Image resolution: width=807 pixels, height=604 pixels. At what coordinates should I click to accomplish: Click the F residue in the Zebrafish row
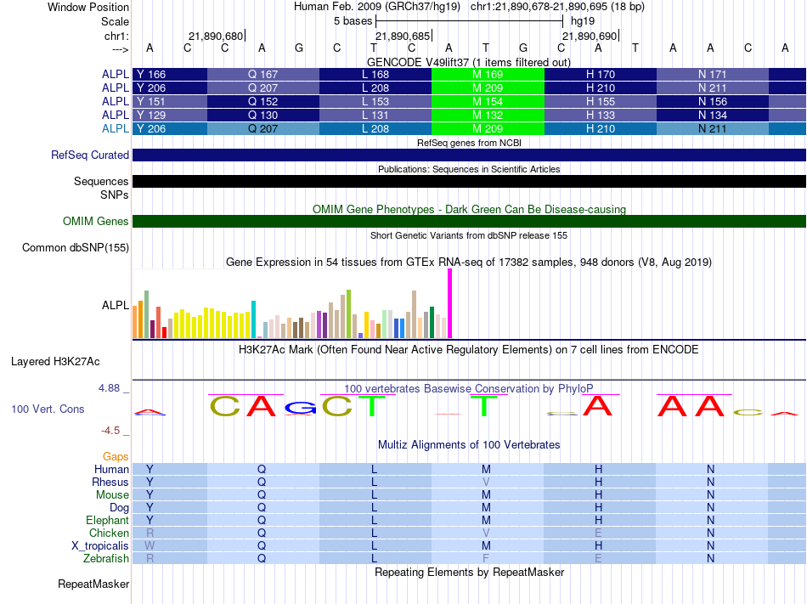coord(486,558)
